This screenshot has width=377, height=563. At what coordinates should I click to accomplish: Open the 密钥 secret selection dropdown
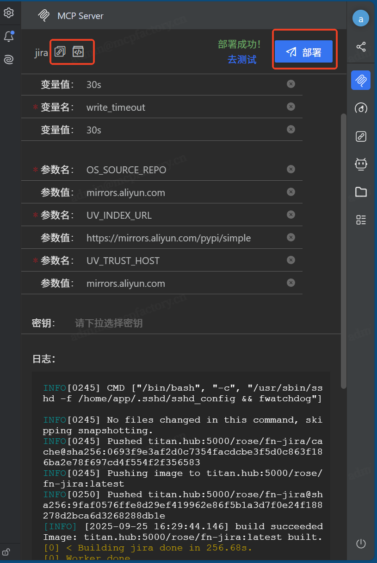185,323
